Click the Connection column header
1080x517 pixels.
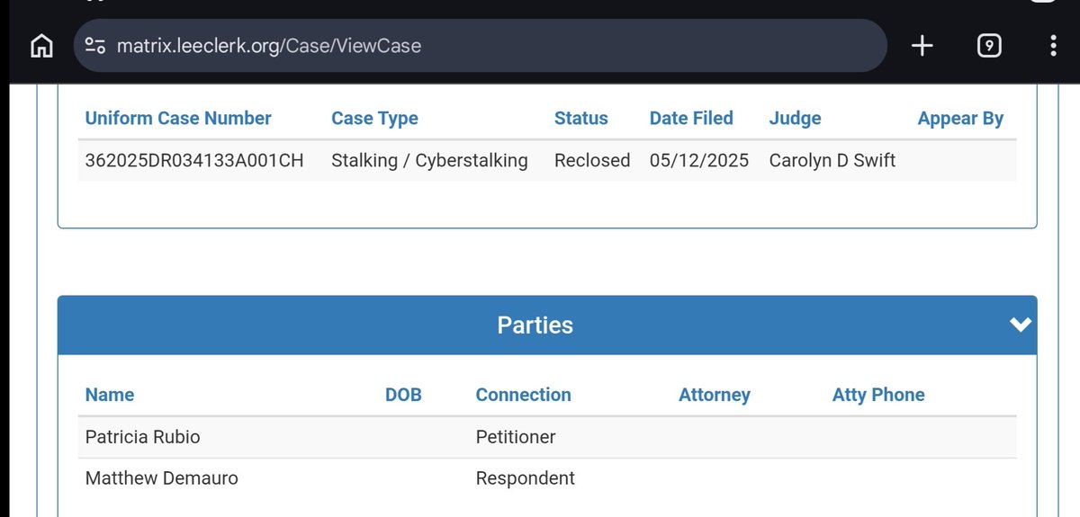pos(523,395)
